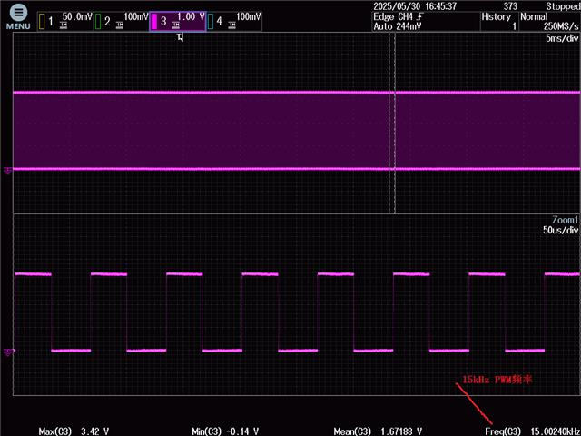Click the main waveform ground marker
This screenshot has height=436, width=581.
8,169
